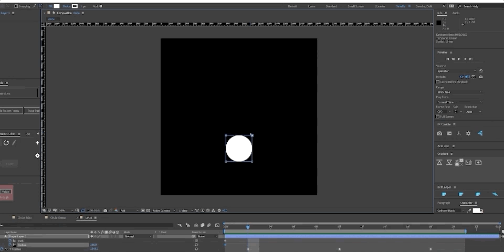Screen dimensions: 504x252
Task: Click the Trace Path button
Action: [33, 111]
